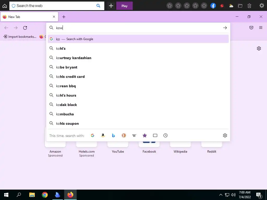Open the Facebook shortcut tile
The width and height of the screenshot is (267, 200).
click(x=149, y=148)
